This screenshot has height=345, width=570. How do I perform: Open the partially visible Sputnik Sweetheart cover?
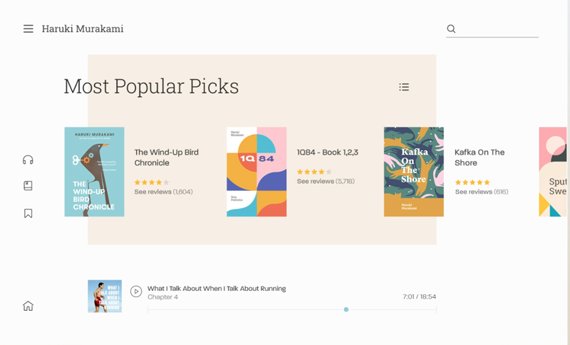553,172
